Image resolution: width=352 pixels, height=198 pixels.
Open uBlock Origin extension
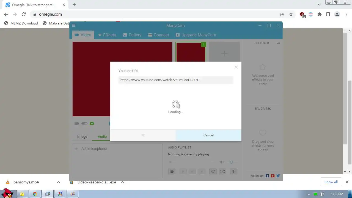(302, 15)
